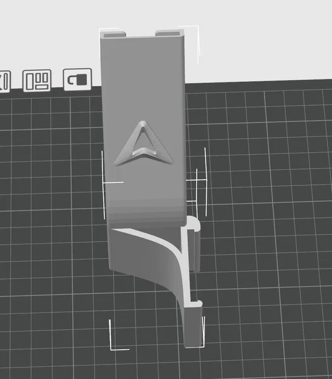Toggle the plate lock icon
Screen dimensions: 332x379
[78, 79]
